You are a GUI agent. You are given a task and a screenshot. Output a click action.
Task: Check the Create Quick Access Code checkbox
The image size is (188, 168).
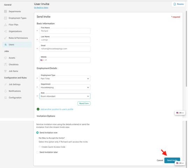(39, 147)
